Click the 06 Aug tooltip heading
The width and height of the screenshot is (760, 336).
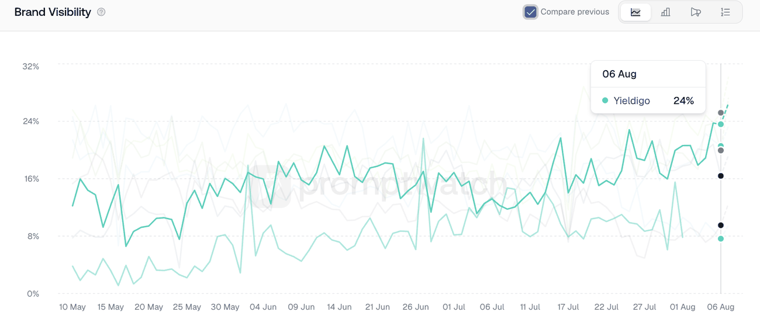619,74
